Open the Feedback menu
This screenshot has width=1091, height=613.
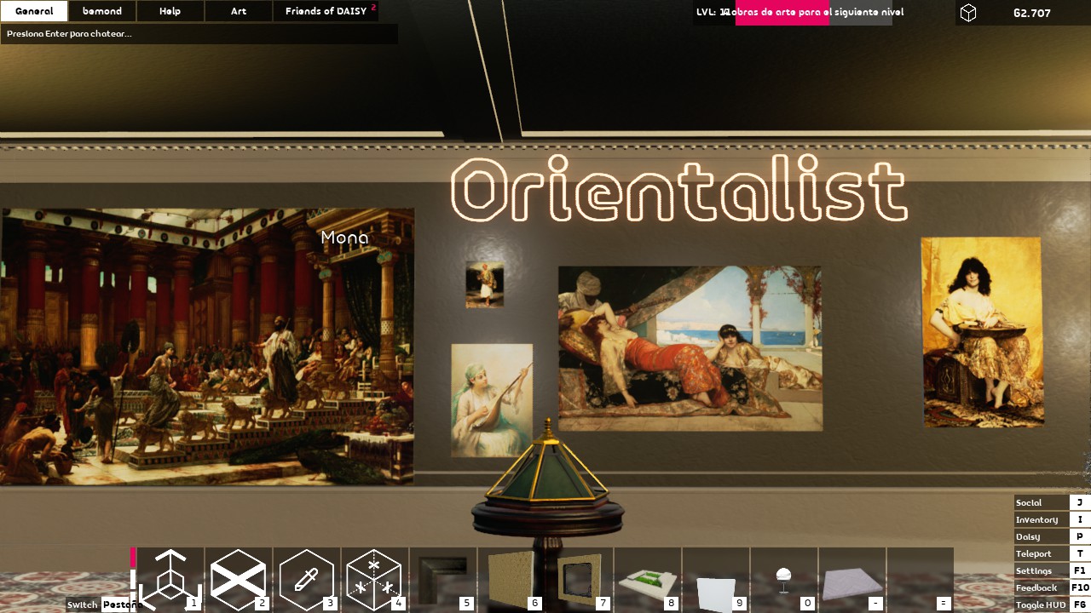pos(1053,587)
